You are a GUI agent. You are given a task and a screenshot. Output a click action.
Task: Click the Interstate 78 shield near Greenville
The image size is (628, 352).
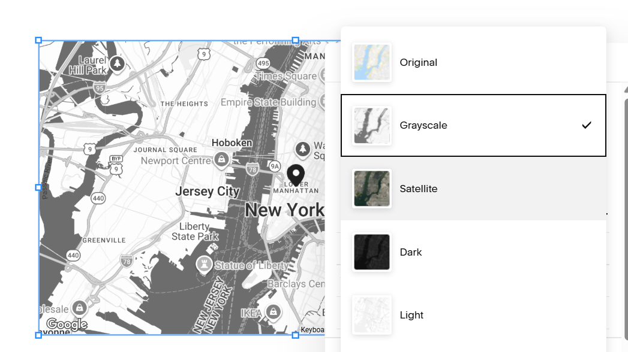[127, 261]
